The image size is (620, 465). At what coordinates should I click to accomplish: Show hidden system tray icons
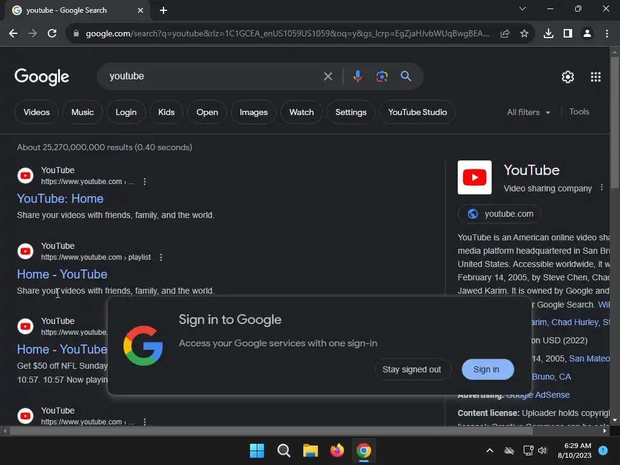pos(489,450)
